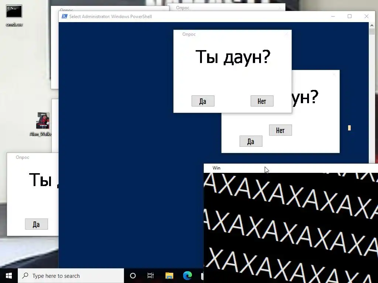Launch Microsoft Edge from the taskbar
378x283 pixels.
(187, 276)
